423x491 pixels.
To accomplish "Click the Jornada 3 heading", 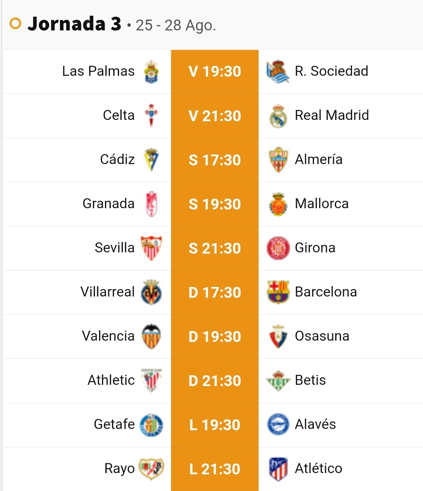I will tap(74, 24).
